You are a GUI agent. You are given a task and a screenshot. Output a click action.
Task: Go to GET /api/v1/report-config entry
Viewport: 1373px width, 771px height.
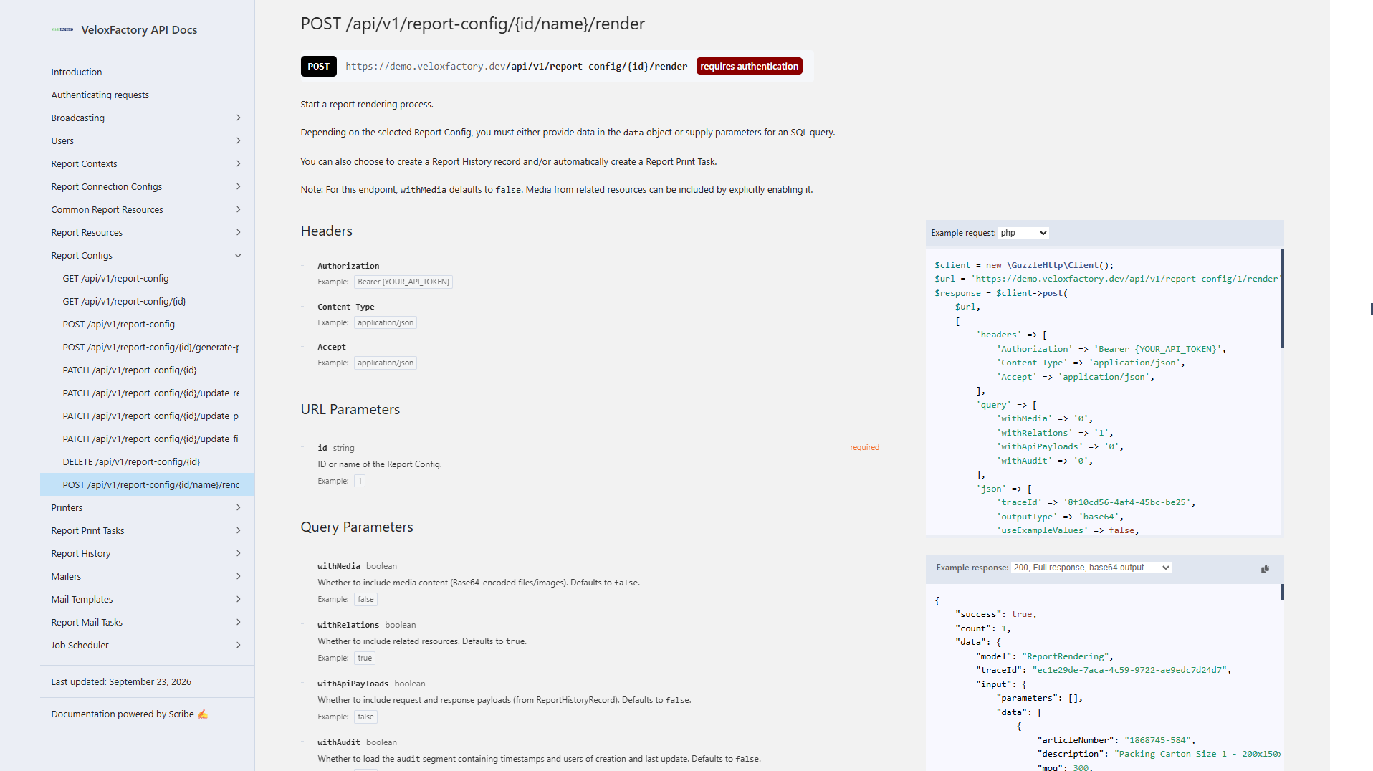pos(115,278)
